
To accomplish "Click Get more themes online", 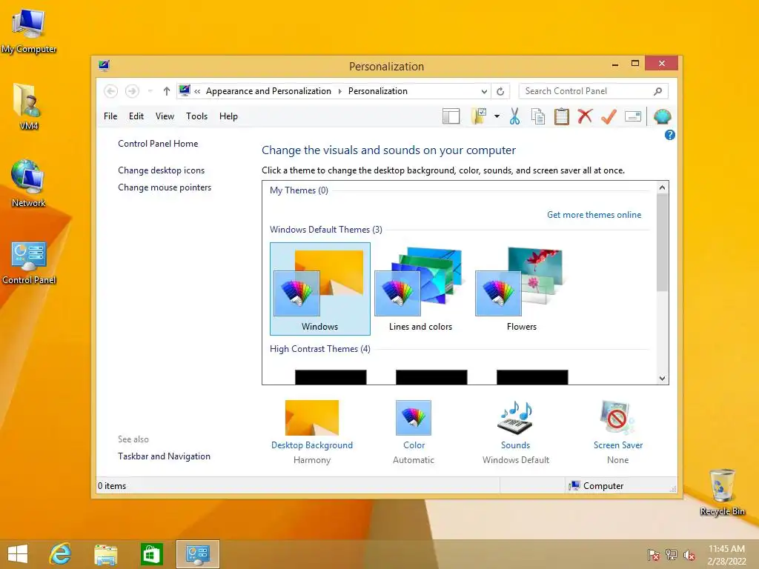I will click(x=594, y=215).
